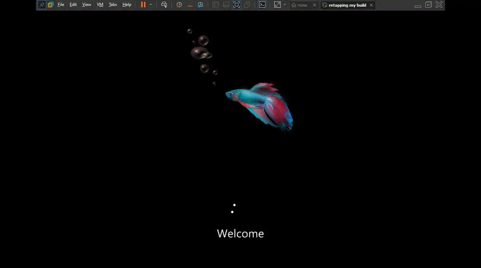This screenshot has width=481, height=268.
Task: Close the Home tab
Action: click(315, 5)
